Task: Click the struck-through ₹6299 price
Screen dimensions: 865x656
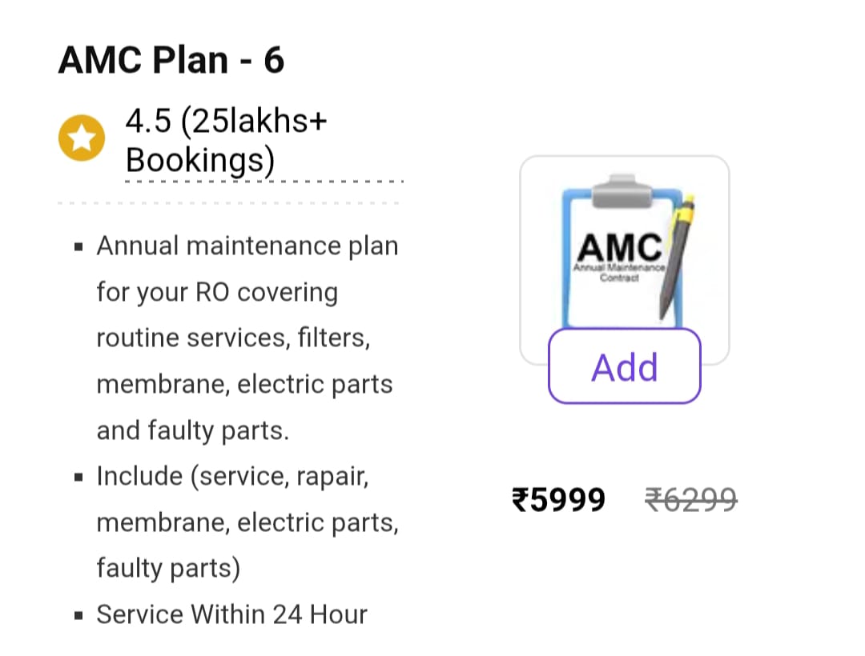Action: tap(691, 500)
